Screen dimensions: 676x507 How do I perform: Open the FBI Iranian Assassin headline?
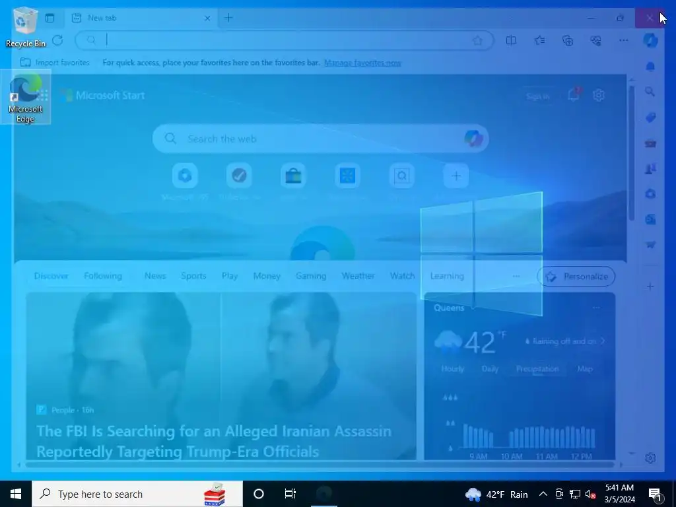(214, 441)
